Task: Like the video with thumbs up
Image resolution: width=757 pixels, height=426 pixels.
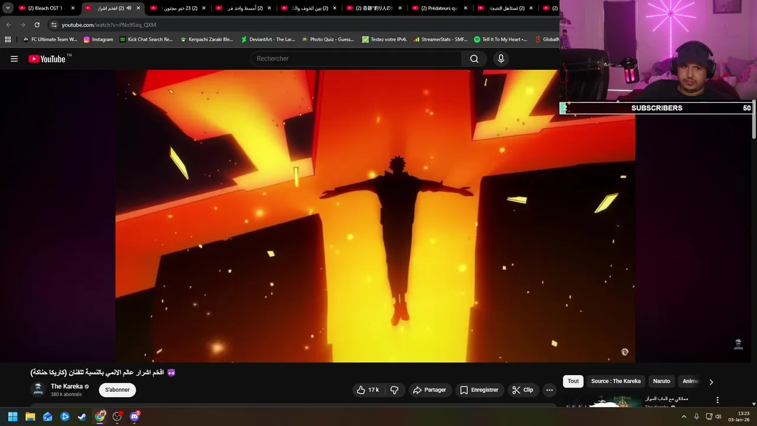Action: pyautogui.click(x=368, y=390)
